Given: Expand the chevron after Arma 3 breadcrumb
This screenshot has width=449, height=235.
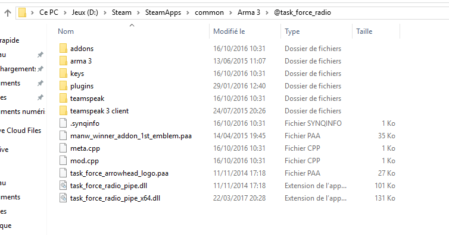Looking at the screenshot, I should (x=267, y=13).
